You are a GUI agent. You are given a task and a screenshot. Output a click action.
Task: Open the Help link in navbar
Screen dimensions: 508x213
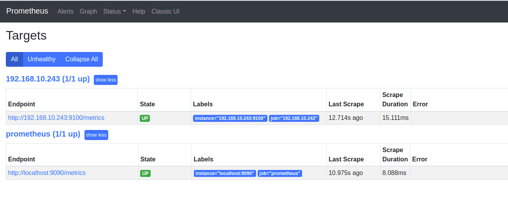[139, 11]
